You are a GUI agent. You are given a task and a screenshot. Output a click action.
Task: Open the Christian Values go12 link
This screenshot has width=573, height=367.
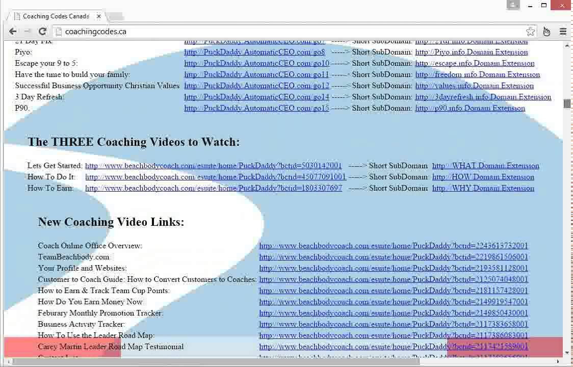[x=256, y=86]
